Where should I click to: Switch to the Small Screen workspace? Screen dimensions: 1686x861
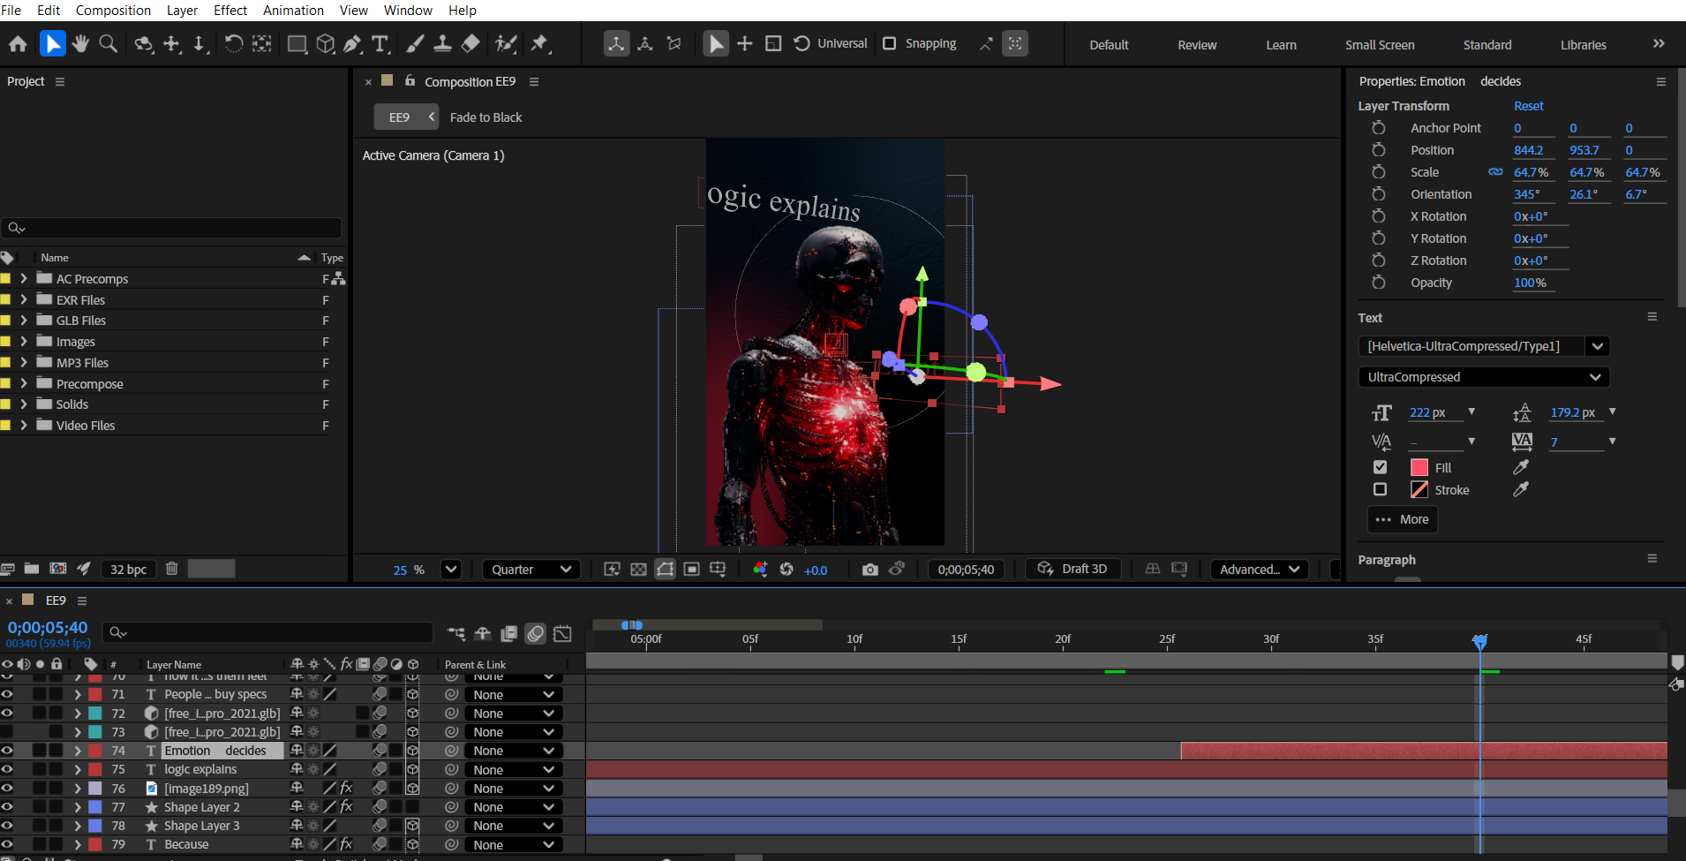[1379, 45]
